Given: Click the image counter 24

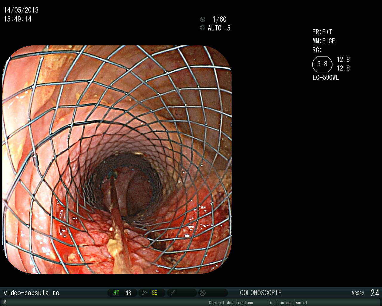Looking at the screenshot, I should tap(375, 293).
